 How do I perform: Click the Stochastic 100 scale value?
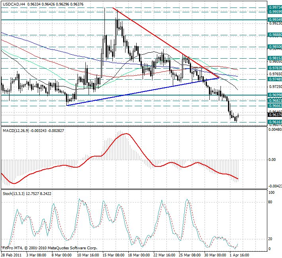click(x=271, y=193)
